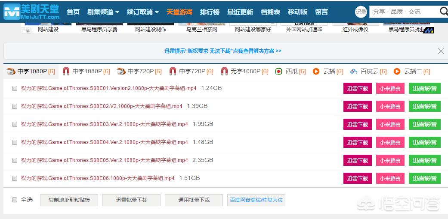Open the 黑马程序员学费 ad link
The width and height of the screenshot is (448, 219).
click(x=99, y=30)
